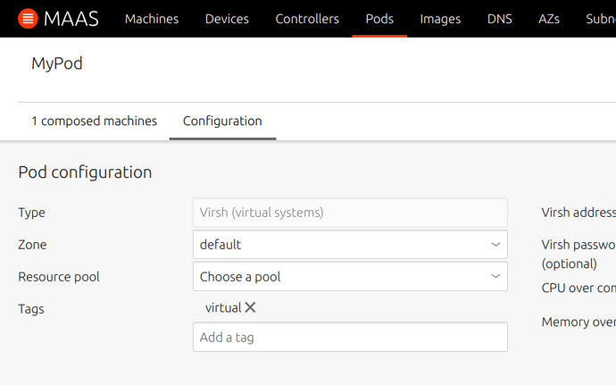Open the Resource pool dropdown

click(x=350, y=276)
